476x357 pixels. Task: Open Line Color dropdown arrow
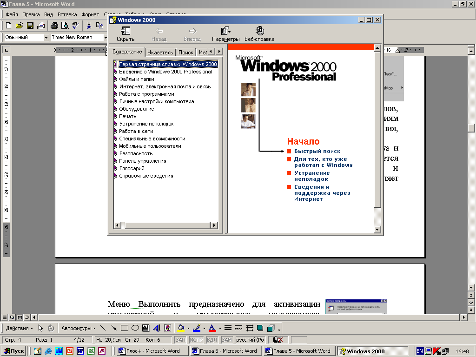tap(204, 328)
